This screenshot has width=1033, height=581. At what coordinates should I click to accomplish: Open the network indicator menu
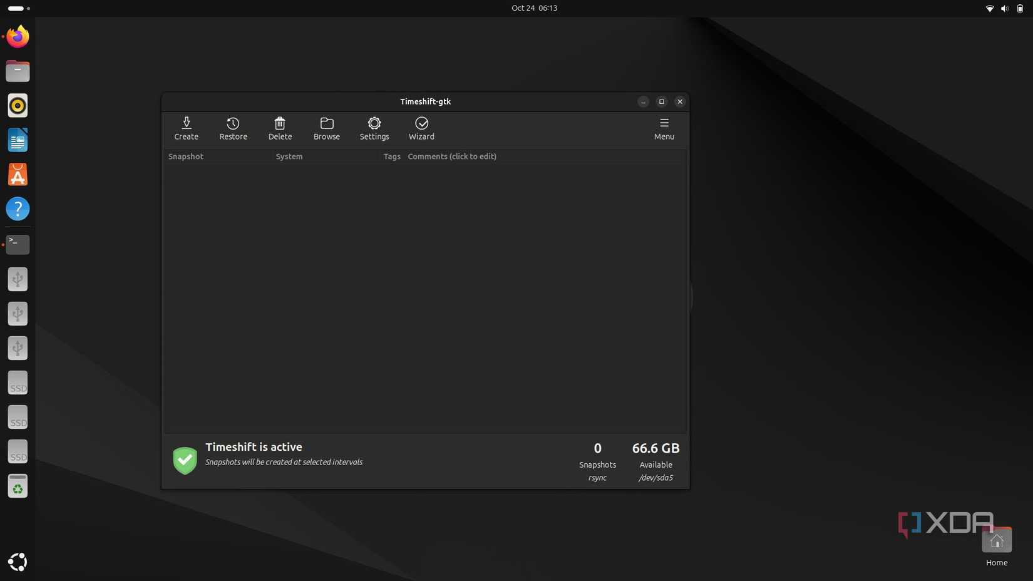[x=989, y=8]
